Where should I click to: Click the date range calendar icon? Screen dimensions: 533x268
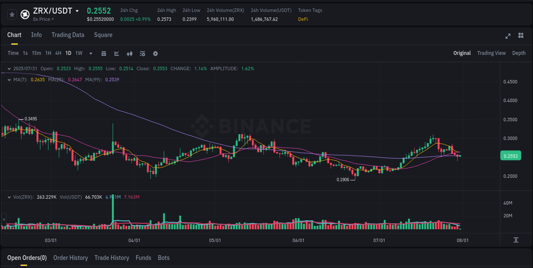(x=104, y=54)
